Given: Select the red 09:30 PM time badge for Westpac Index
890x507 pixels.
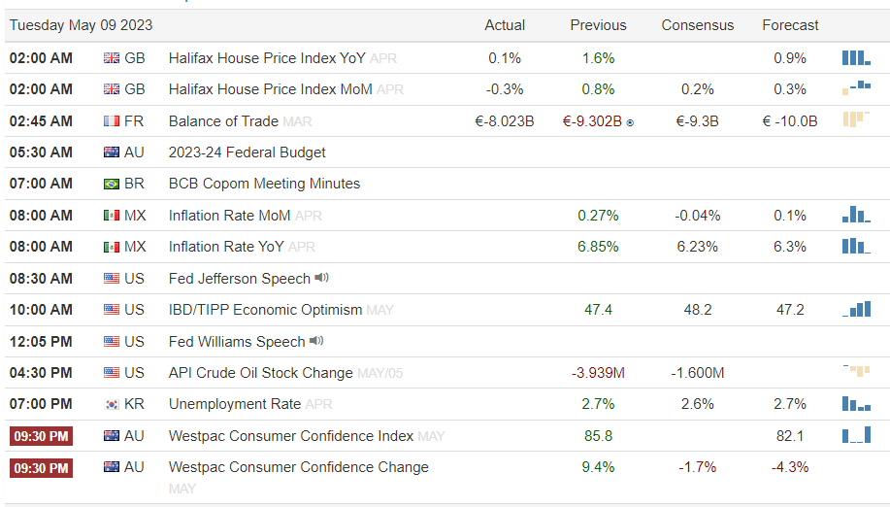Looking at the screenshot, I should pos(41,436).
